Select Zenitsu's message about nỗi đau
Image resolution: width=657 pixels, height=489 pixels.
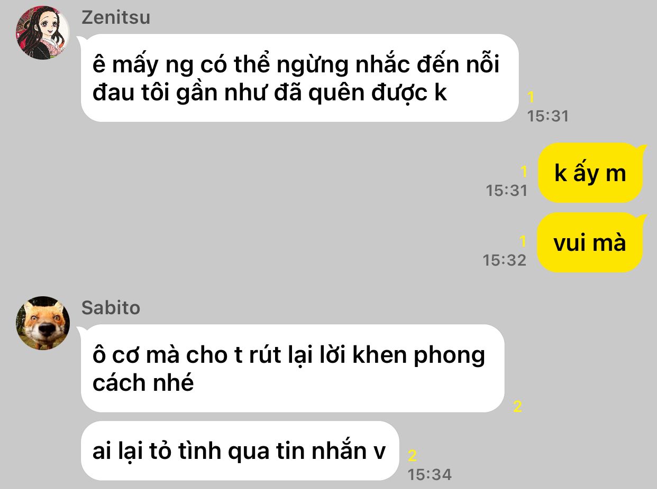(x=299, y=78)
